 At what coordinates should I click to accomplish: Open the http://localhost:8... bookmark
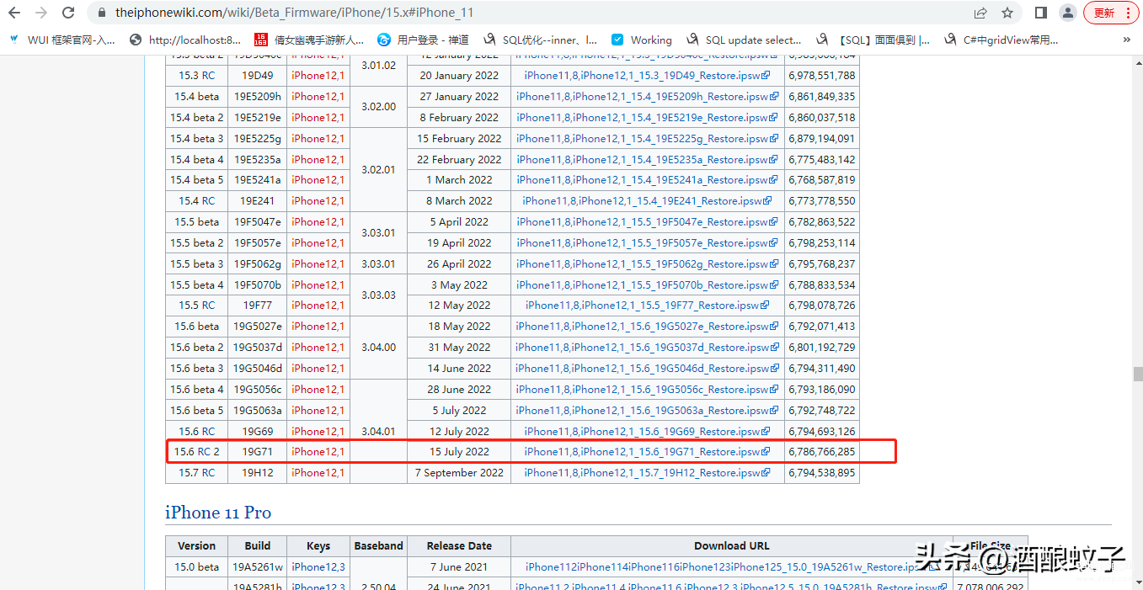(x=185, y=40)
